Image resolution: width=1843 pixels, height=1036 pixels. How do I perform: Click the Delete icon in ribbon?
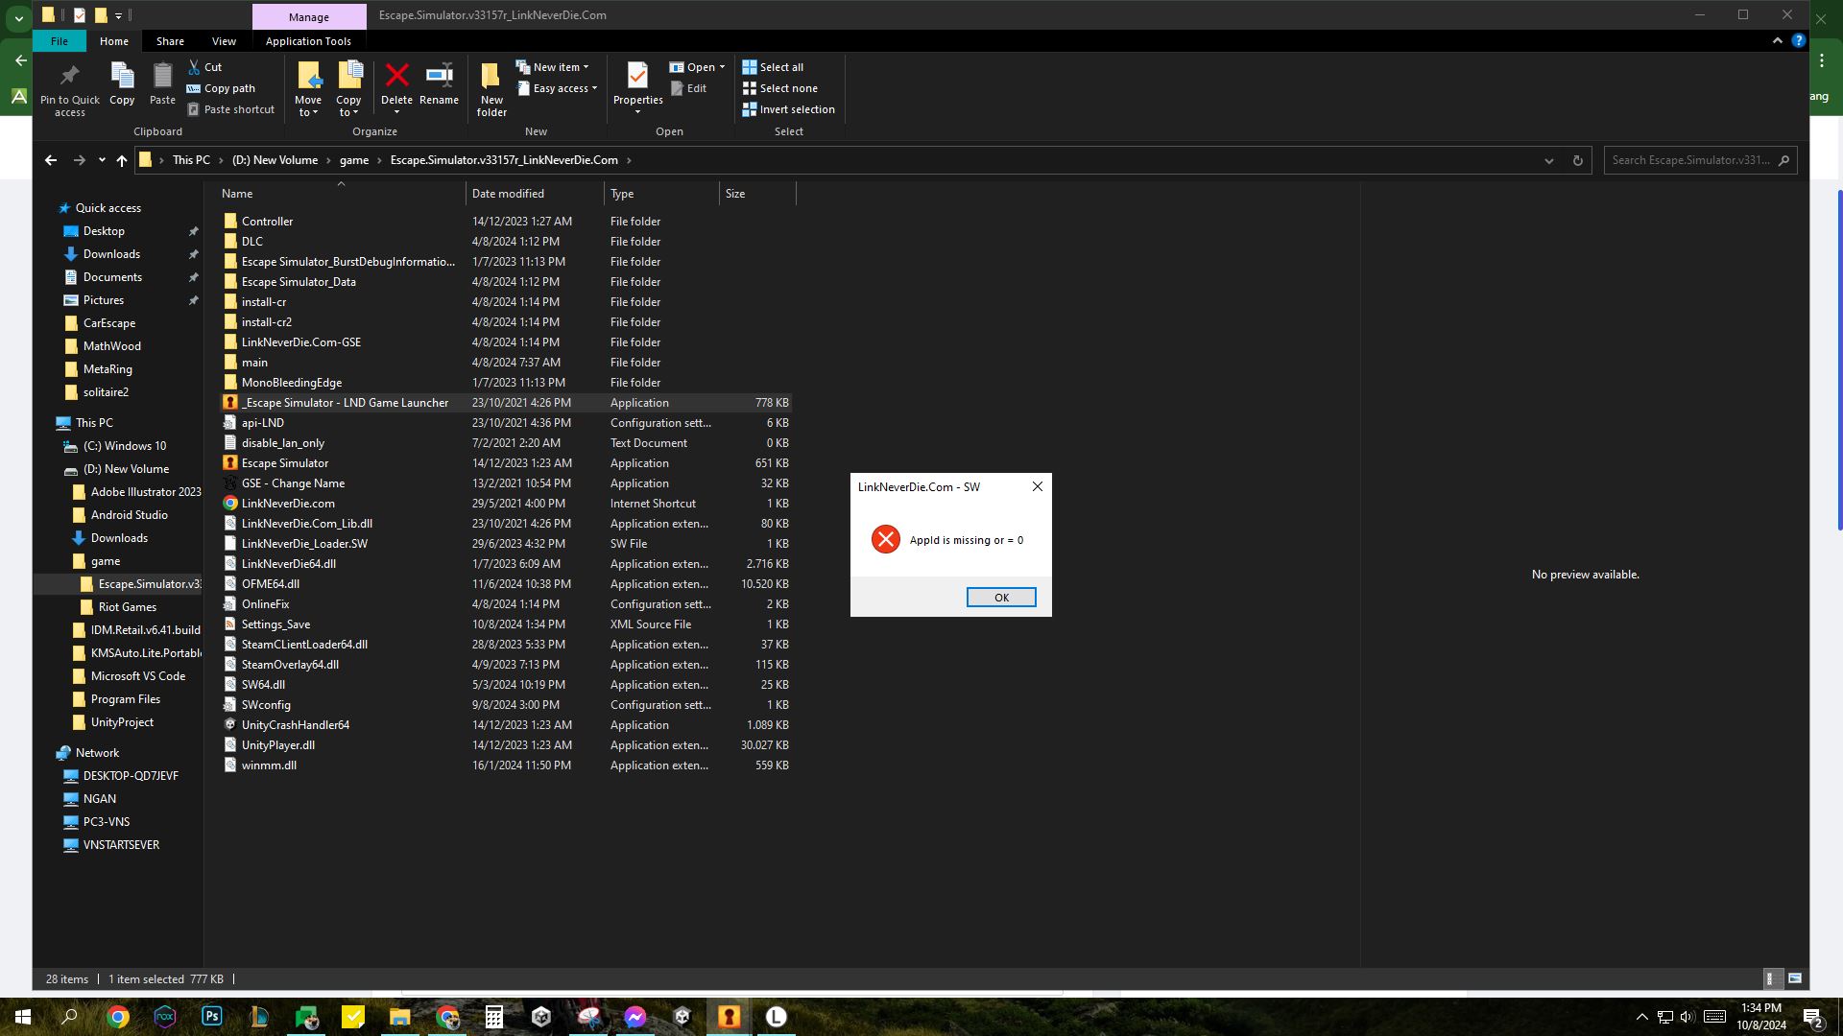[x=396, y=77]
